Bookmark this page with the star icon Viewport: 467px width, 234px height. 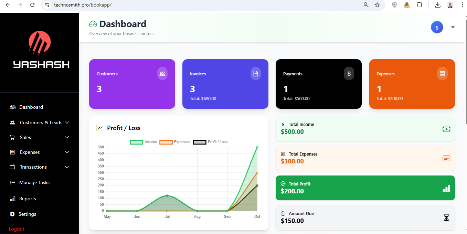click(377, 5)
